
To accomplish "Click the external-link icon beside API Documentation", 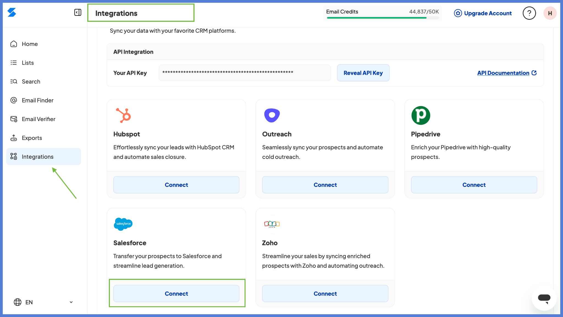I will pyautogui.click(x=534, y=73).
